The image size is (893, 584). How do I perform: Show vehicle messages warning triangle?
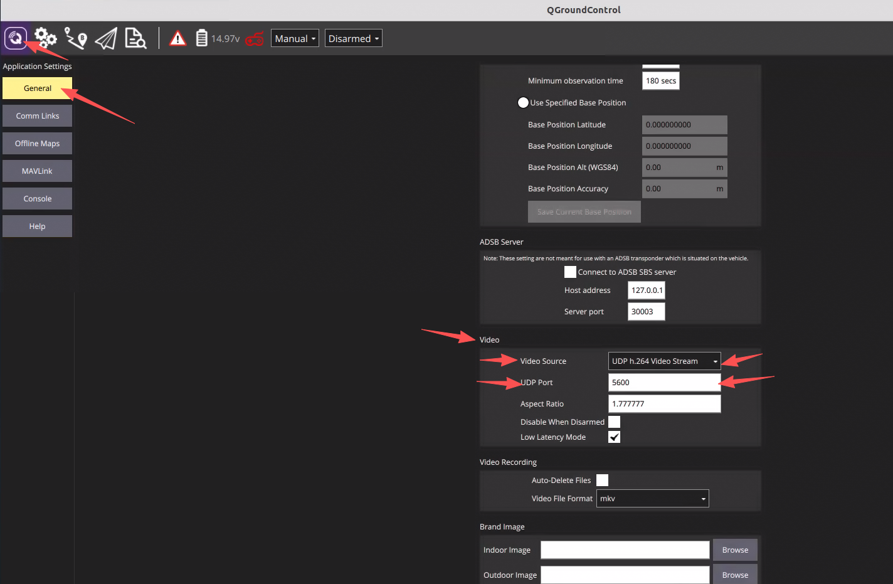coord(178,39)
